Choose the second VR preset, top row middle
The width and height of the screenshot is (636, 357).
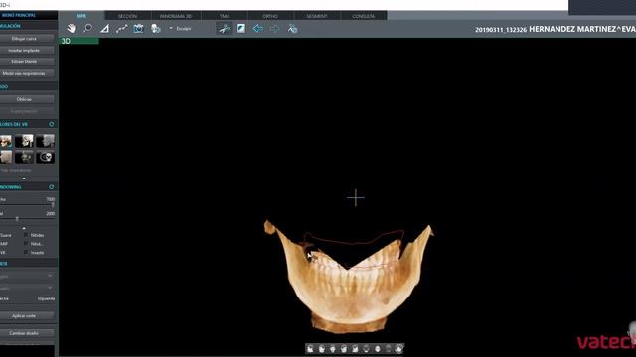click(24, 141)
